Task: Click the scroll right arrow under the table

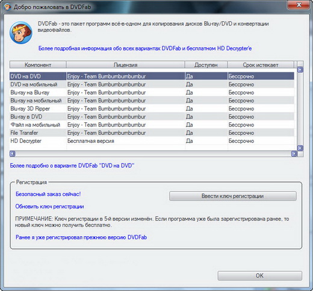Action: 294,154
